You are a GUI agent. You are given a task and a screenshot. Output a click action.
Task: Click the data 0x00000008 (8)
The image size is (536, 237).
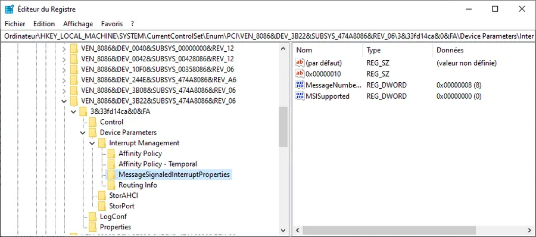[459, 85]
